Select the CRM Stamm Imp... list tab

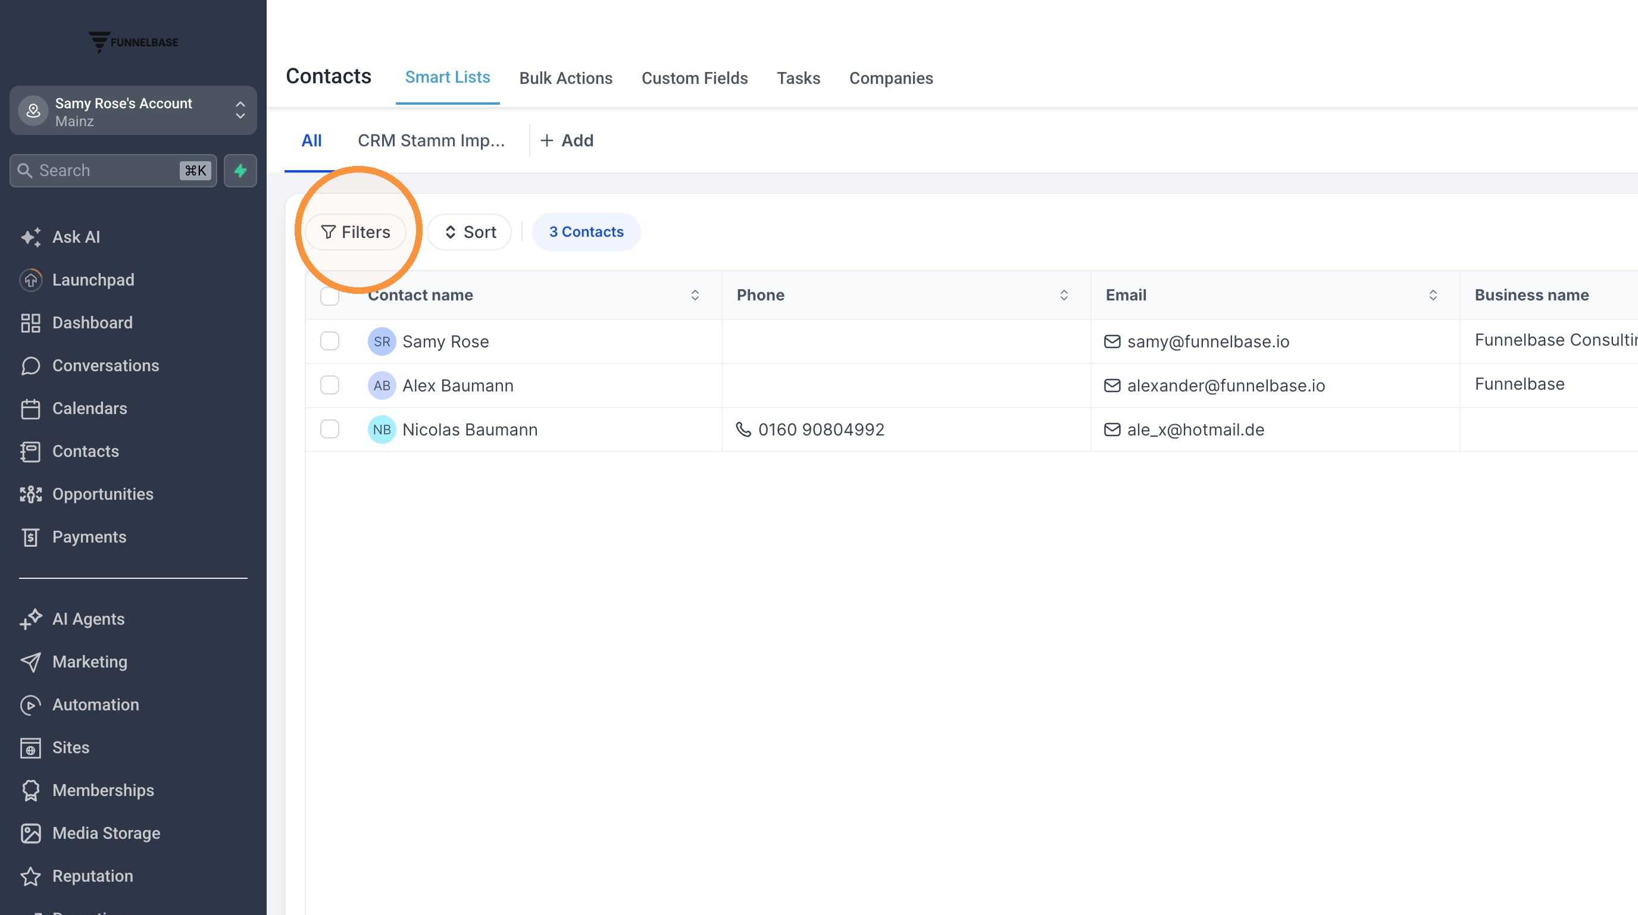coord(431,140)
